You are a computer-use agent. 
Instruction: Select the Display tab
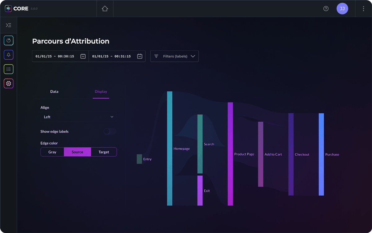pyautogui.click(x=101, y=92)
